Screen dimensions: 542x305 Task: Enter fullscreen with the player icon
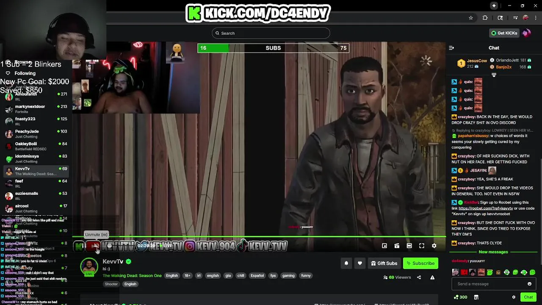[422, 246]
